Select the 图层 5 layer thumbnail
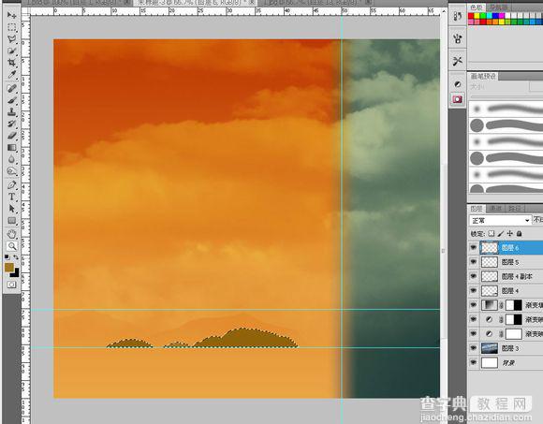 (x=490, y=262)
